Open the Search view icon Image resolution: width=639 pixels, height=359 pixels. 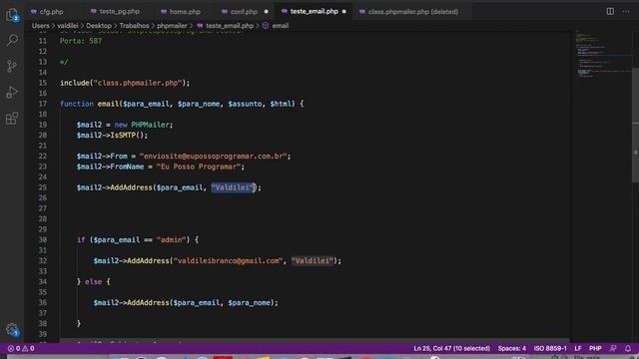point(12,40)
